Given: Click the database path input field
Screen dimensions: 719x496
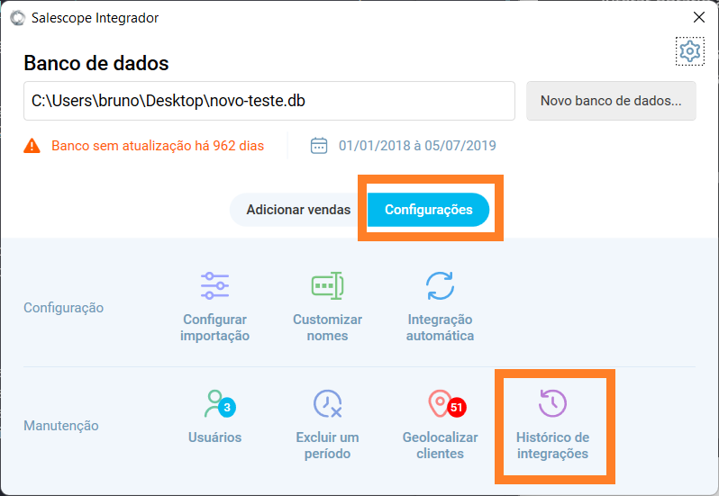Looking at the screenshot, I should (269, 101).
